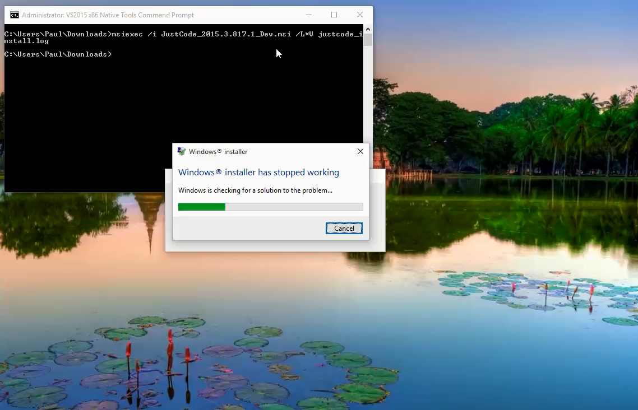Close the Windows installer error dialog

[x=360, y=151]
